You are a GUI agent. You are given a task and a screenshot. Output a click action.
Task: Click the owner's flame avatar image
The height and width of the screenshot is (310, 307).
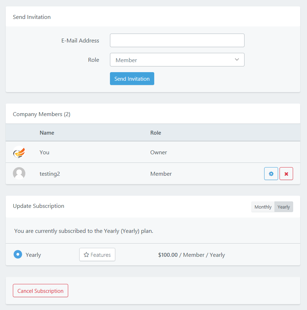[19, 152]
